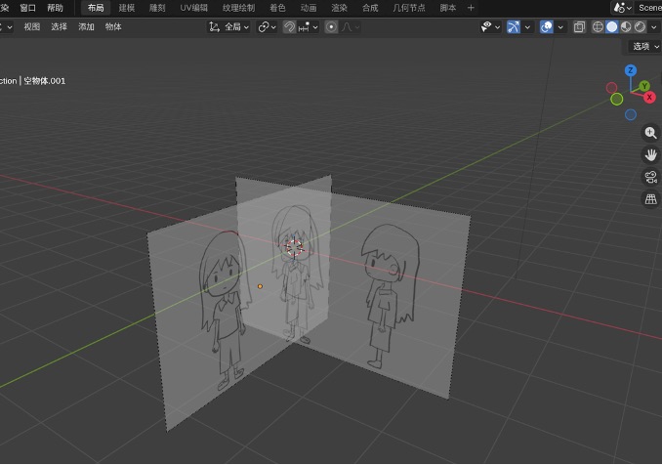Toggle proportional editing button
The width and height of the screenshot is (662, 465).
[331, 27]
